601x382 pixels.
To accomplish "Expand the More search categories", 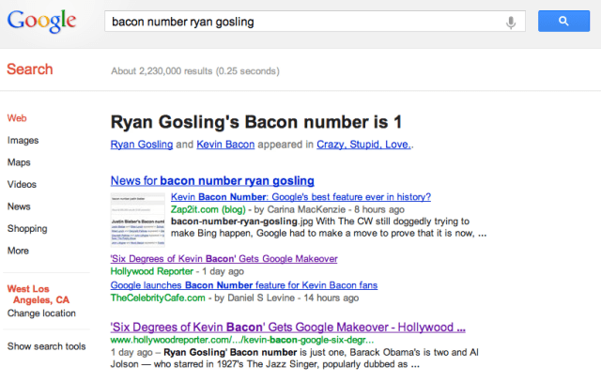I will pyautogui.click(x=18, y=251).
